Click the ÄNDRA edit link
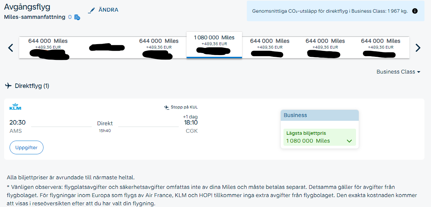Screen dimensions: 431x207 tap(108, 10)
